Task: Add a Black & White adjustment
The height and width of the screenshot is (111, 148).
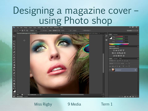Action: click(118, 53)
